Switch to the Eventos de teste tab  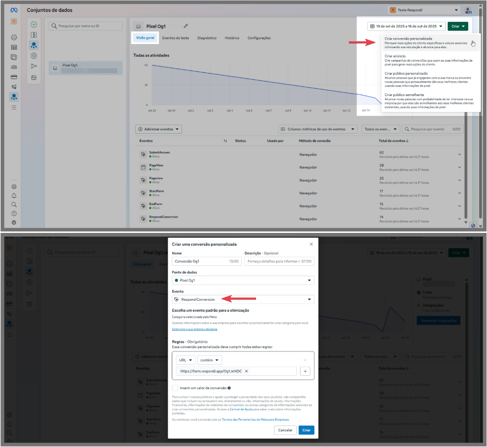tap(175, 38)
